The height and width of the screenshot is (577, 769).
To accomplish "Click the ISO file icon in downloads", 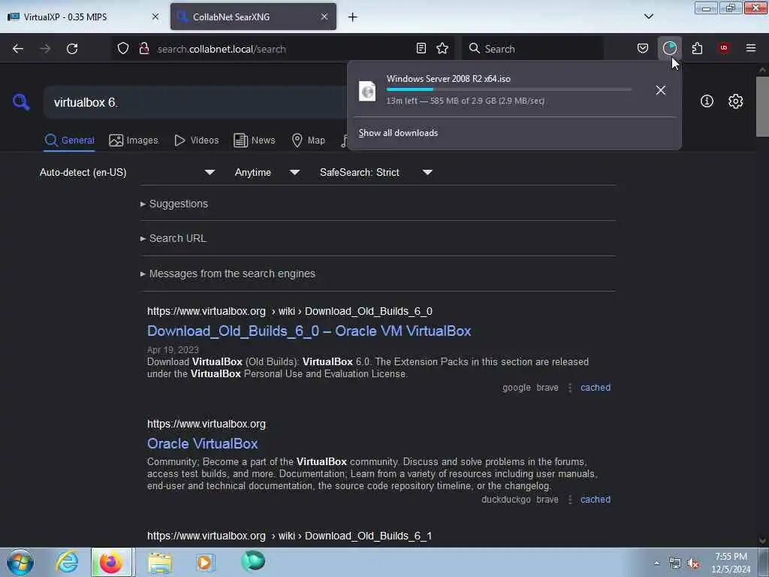I will pyautogui.click(x=367, y=91).
